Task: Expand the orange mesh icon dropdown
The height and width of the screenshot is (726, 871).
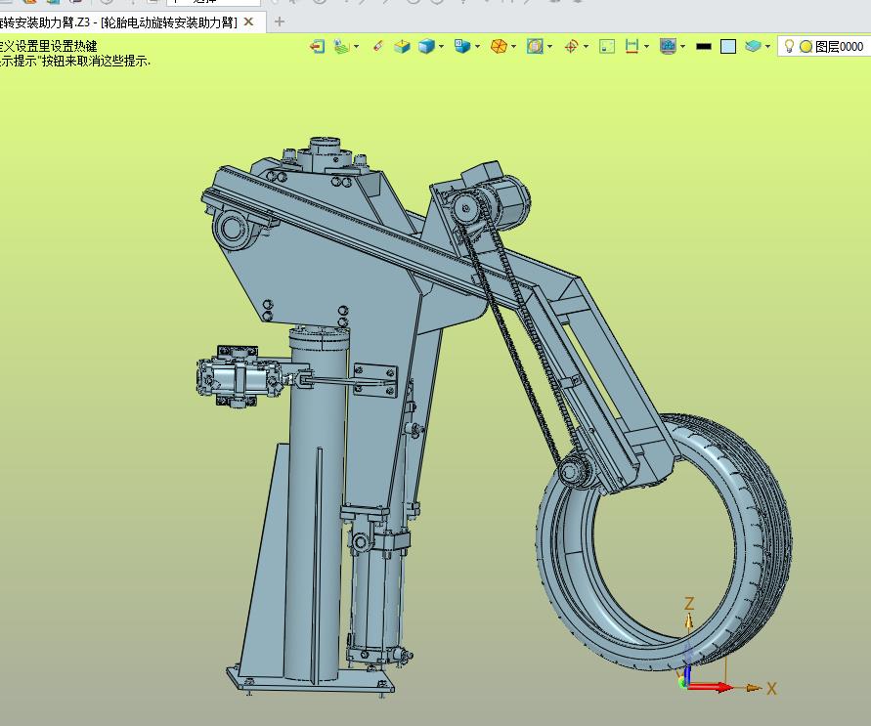Action: coord(513,47)
